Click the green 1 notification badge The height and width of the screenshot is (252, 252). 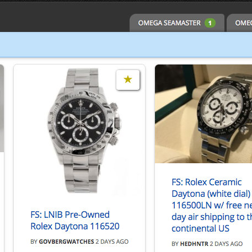210,23
